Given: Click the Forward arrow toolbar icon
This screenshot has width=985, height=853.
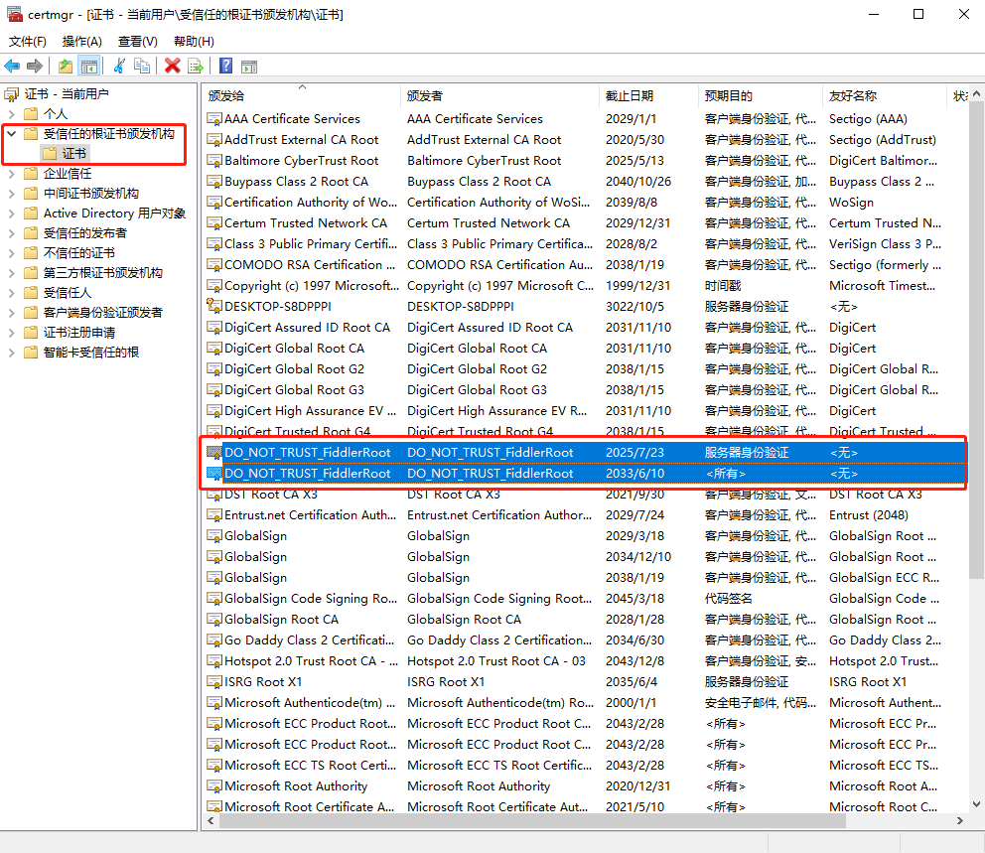Looking at the screenshot, I should (x=35, y=66).
